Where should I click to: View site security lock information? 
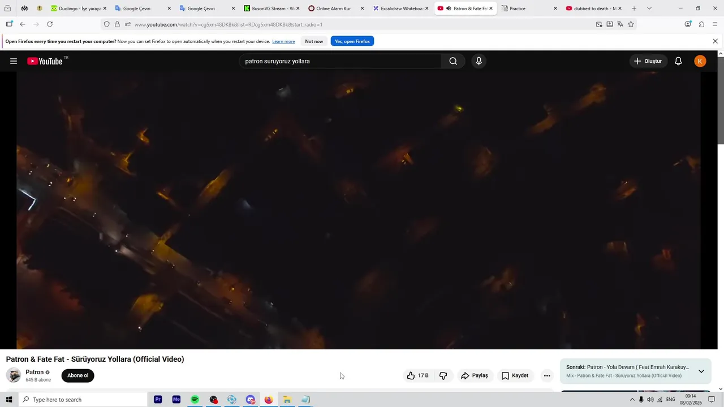(117, 24)
